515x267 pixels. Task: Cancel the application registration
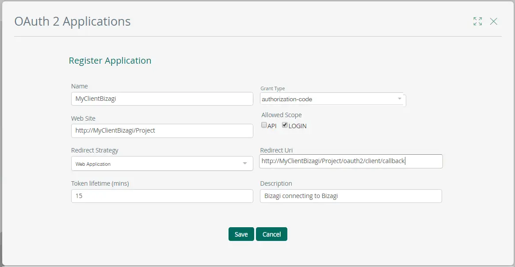click(x=271, y=234)
